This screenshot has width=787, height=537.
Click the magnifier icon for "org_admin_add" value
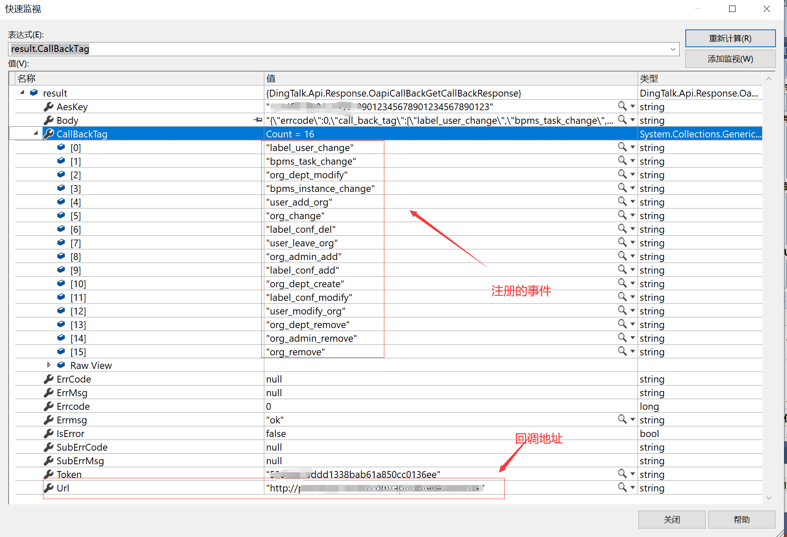(622, 256)
